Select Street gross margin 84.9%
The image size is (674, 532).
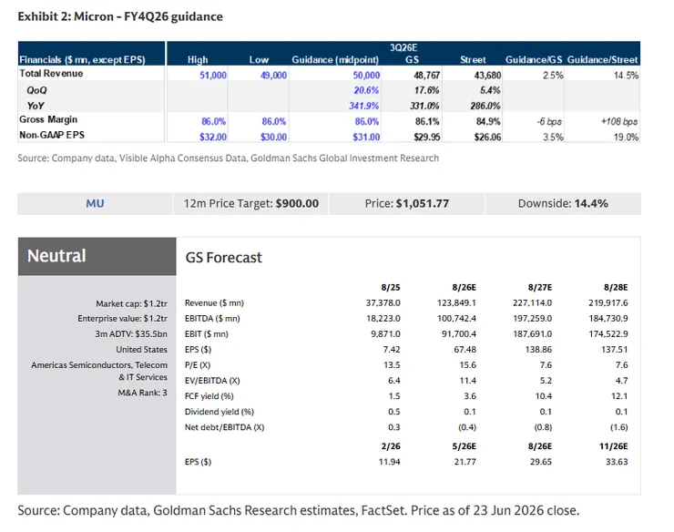pos(488,122)
